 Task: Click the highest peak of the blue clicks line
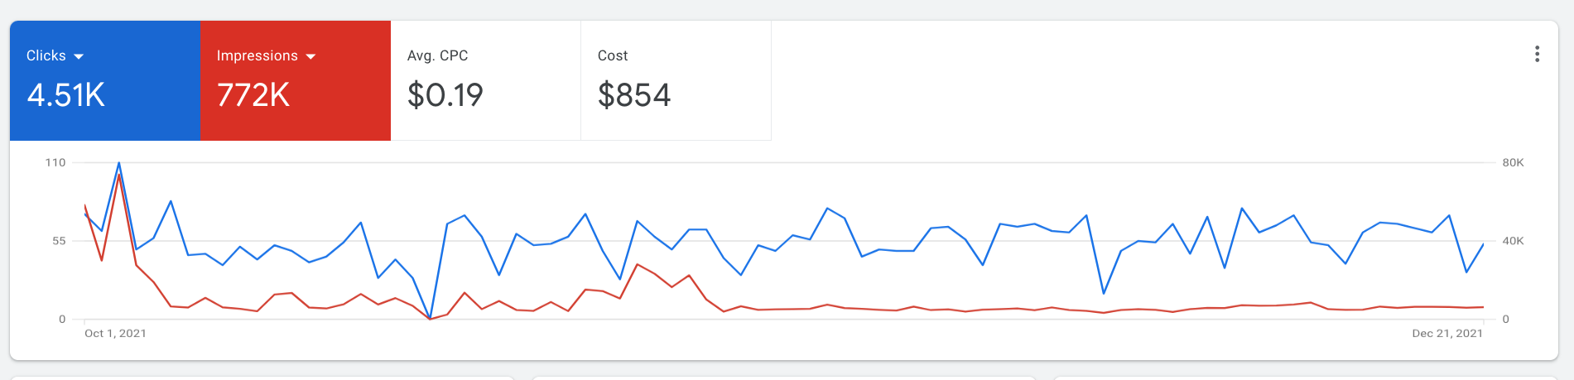pyautogui.click(x=119, y=163)
